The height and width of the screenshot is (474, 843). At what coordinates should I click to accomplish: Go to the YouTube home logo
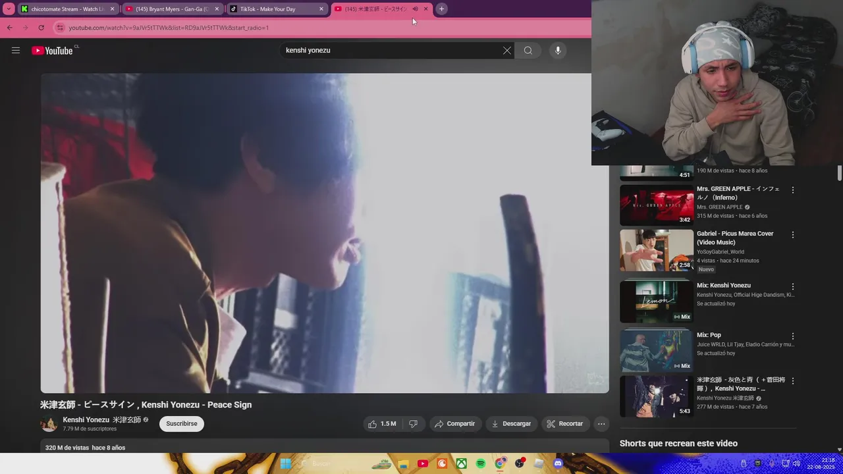click(52, 51)
